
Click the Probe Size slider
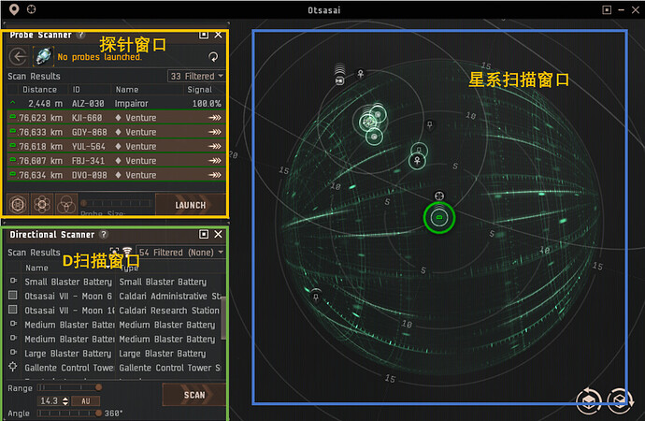[x=117, y=203]
